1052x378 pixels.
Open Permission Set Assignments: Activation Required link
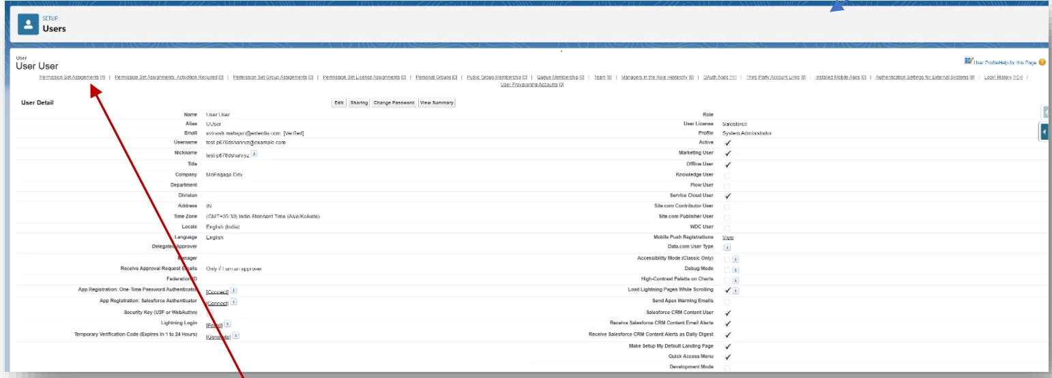tap(169, 77)
